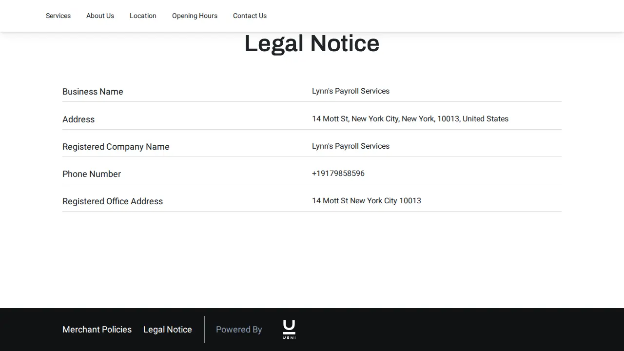Screen dimensions: 624x351
Task: Select Location in the top navigation
Action: pos(143,16)
